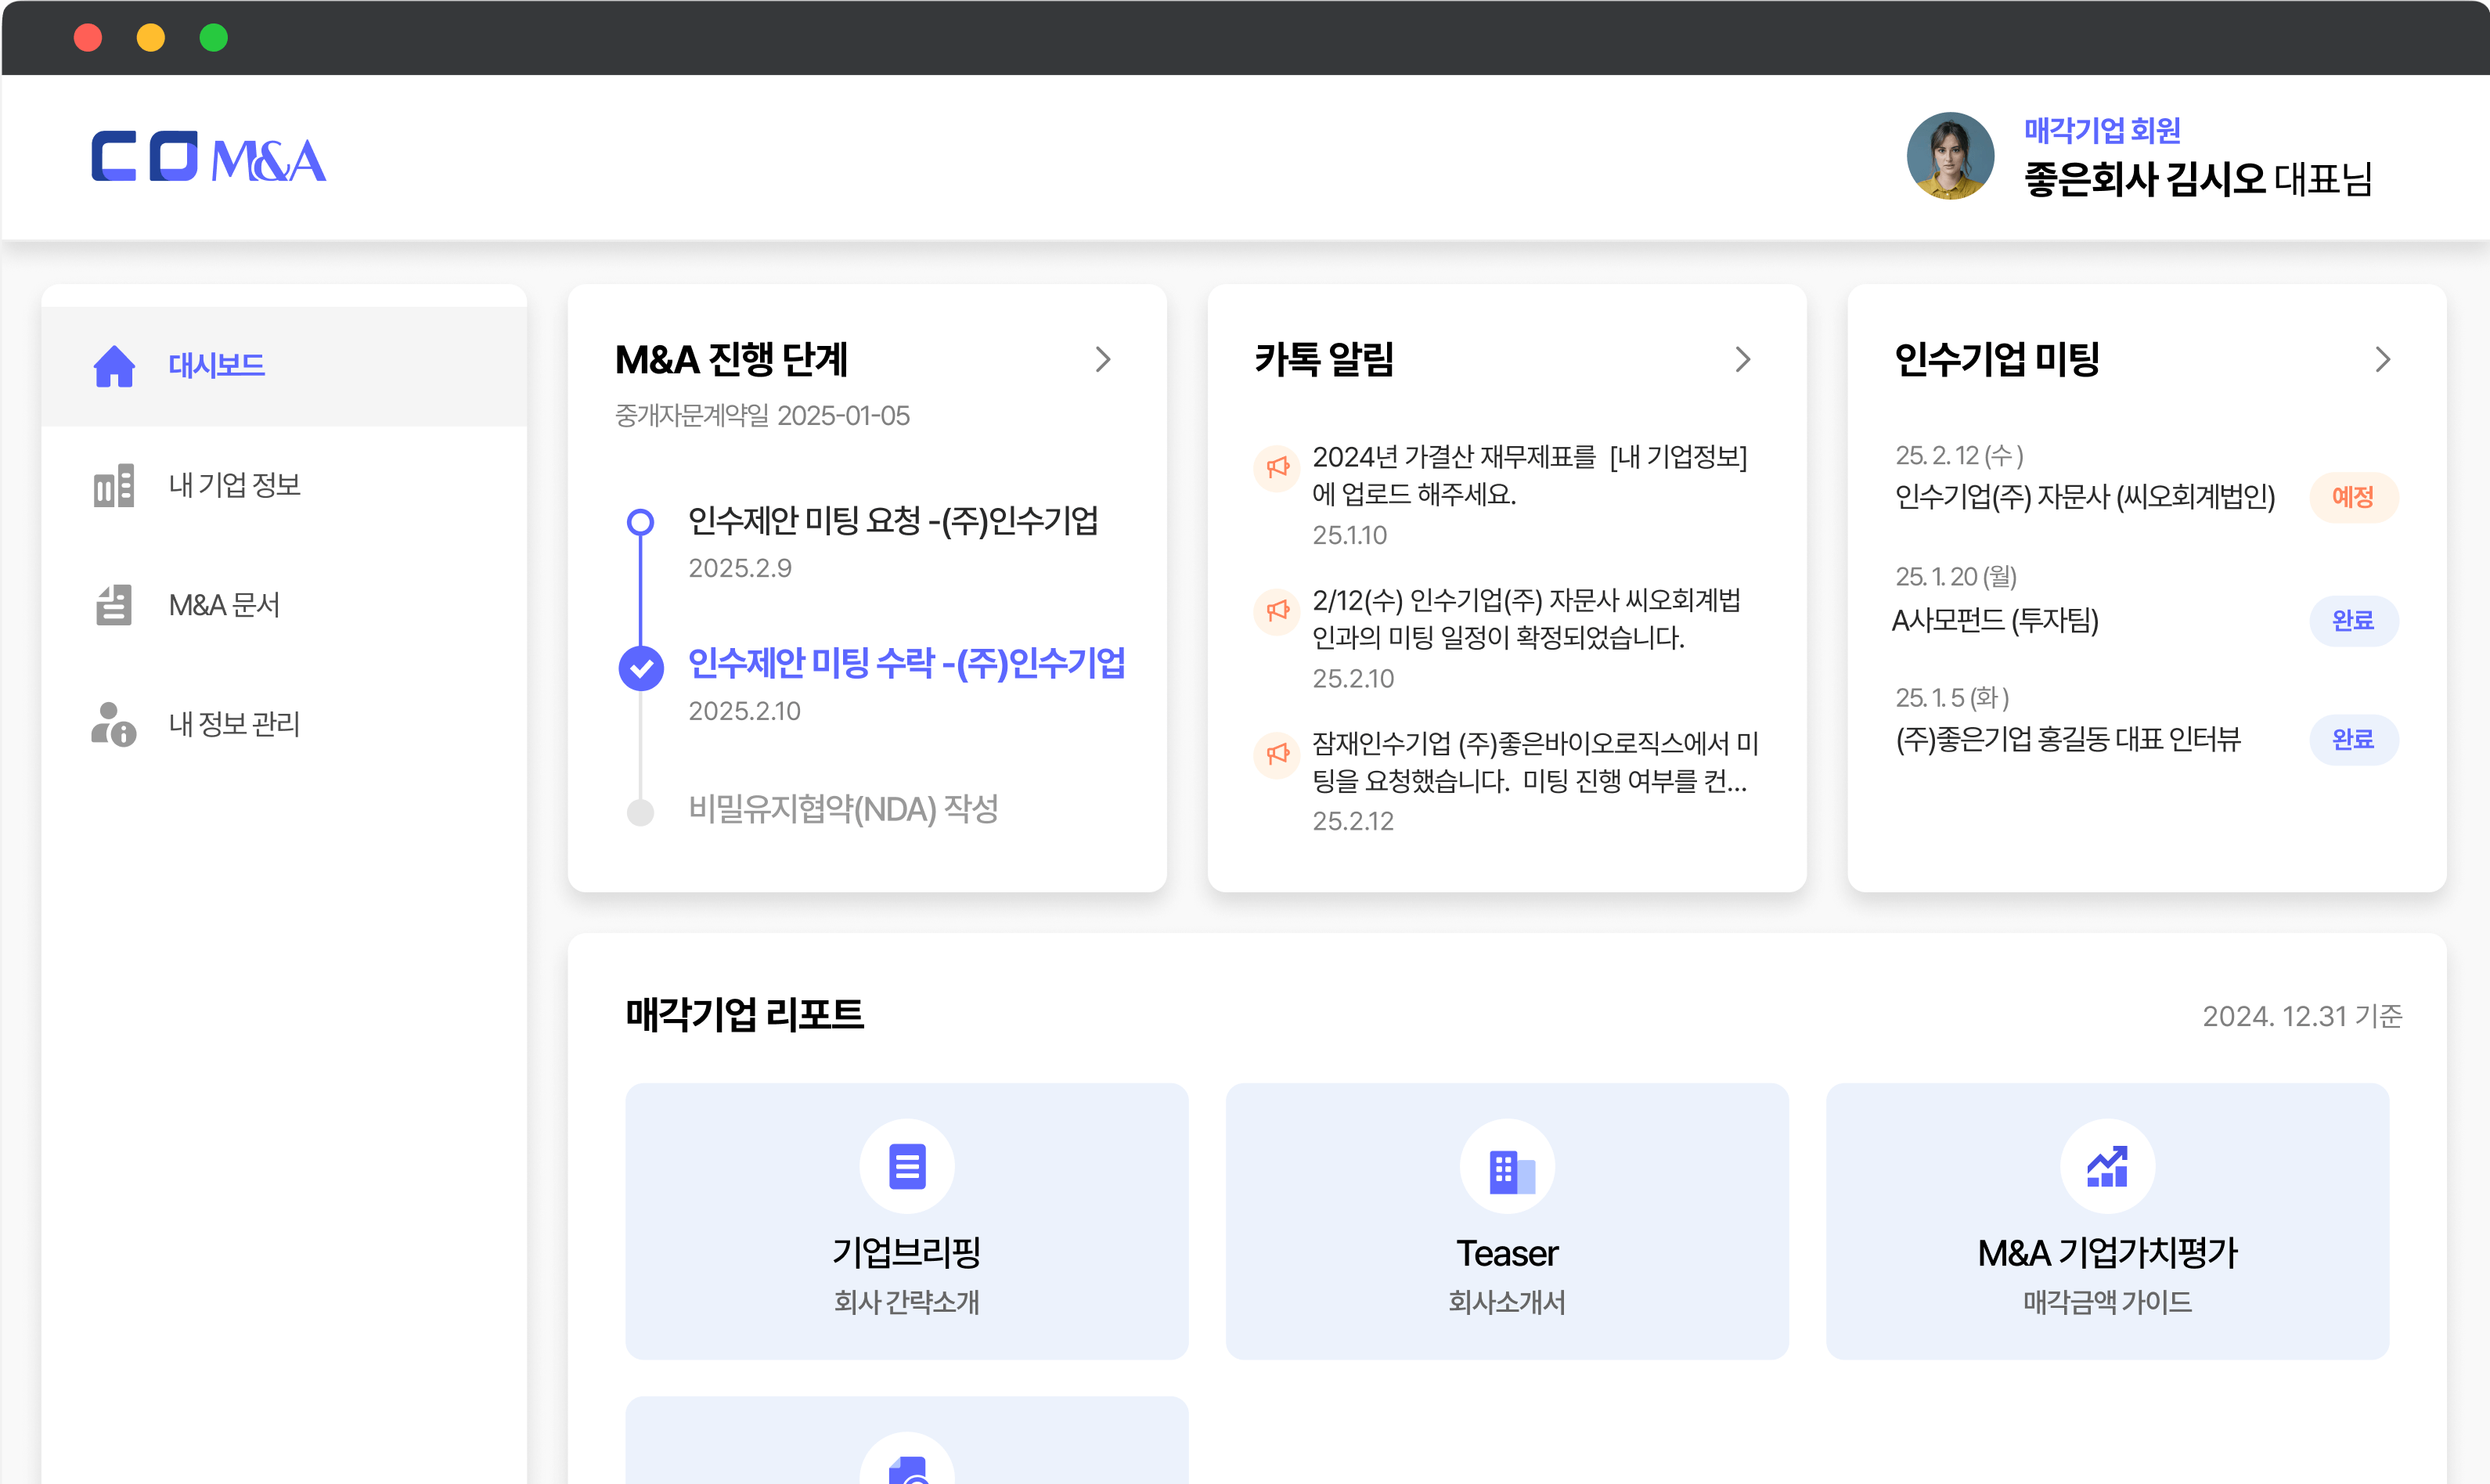This screenshot has width=2490, height=1484.
Task: Click the 카톡 알림 heading
Action: point(1324,360)
